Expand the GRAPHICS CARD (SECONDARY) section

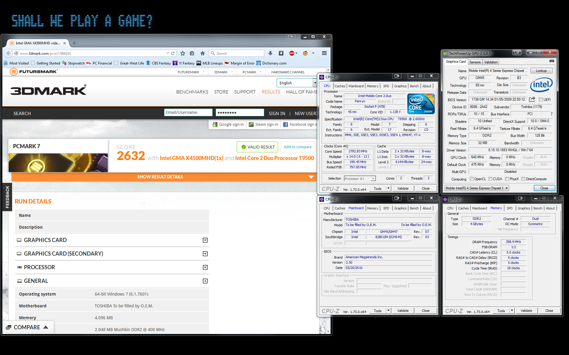coord(205,254)
